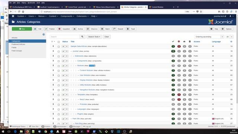The image size is (238, 134).
Task: Click the Publish toolbar button
Action: (x=50, y=29)
